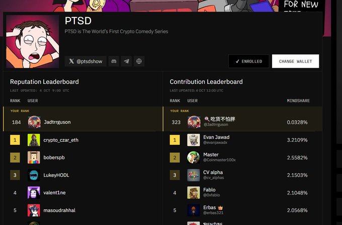Click rank 3 badge next to LukeyHODL
The image size is (342, 225).
(x=15, y=175)
